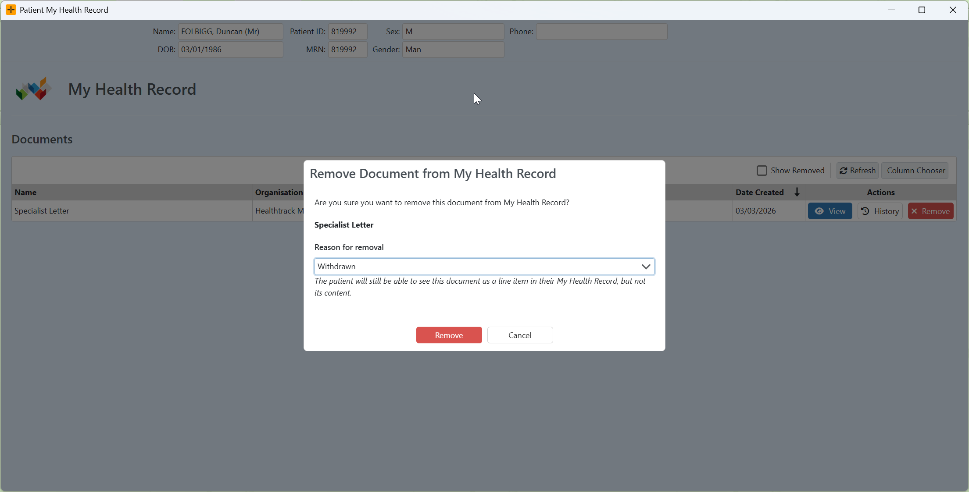Click the app icon in title bar
This screenshot has width=969, height=492.
11,10
